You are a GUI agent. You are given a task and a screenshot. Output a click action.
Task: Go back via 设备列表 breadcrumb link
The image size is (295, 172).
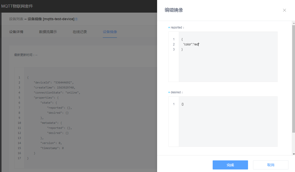[x=16, y=19]
